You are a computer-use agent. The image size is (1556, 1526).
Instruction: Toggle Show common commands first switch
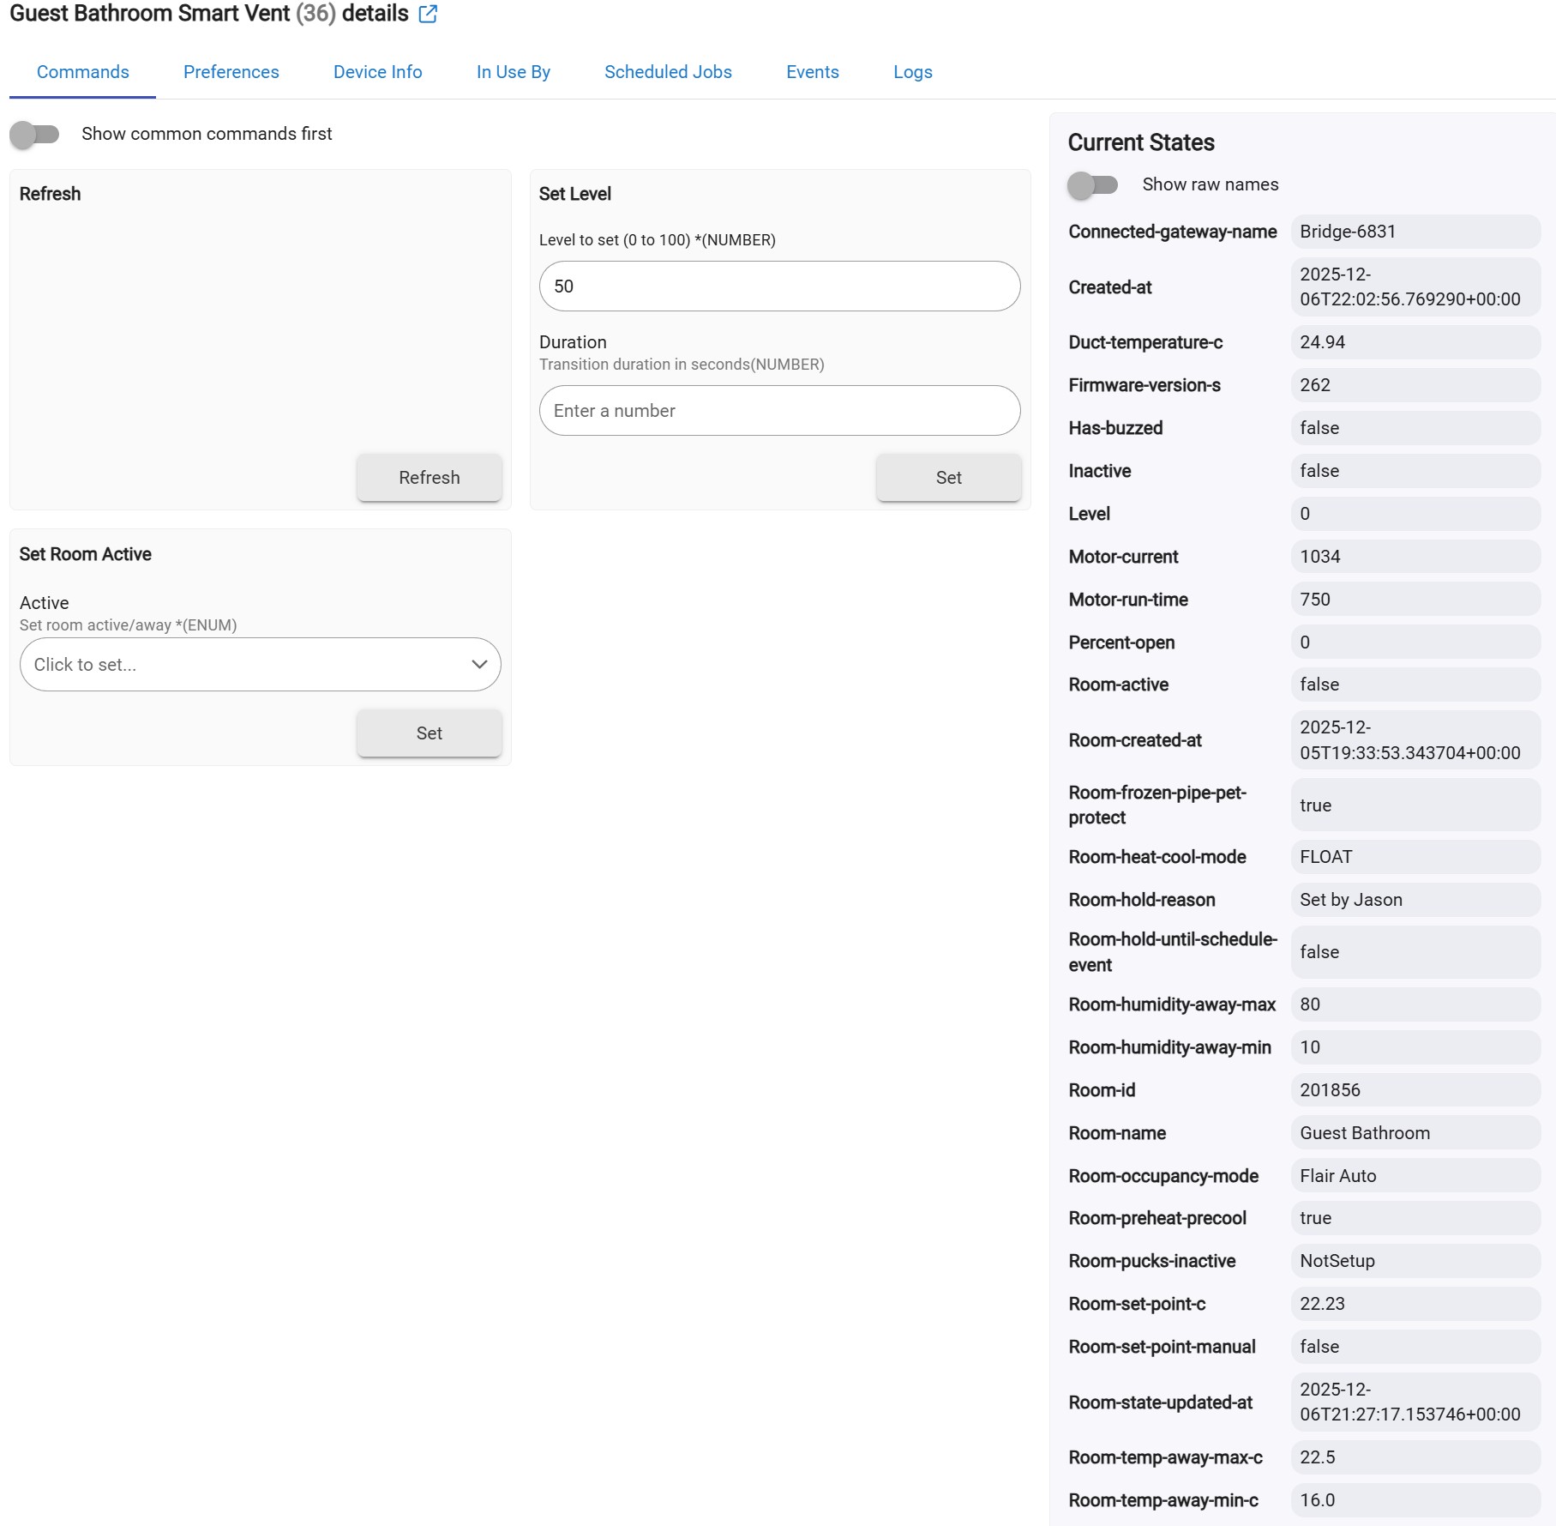[x=35, y=134]
